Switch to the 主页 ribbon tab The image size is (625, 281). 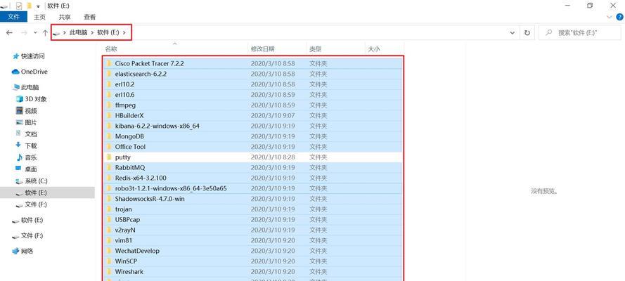[x=40, y=17]
